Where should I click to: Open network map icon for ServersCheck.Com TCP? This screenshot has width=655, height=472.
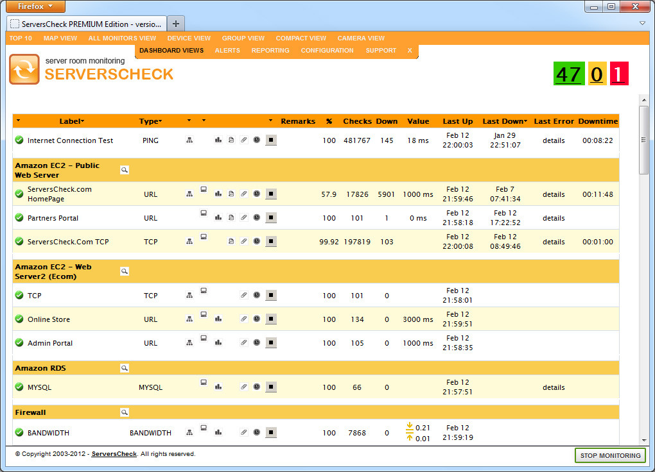[189, 241]
